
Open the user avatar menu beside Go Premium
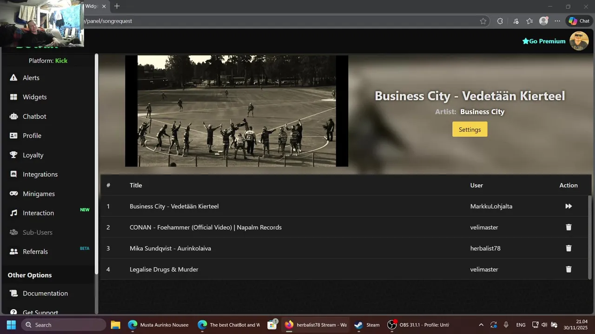point(579,41)
